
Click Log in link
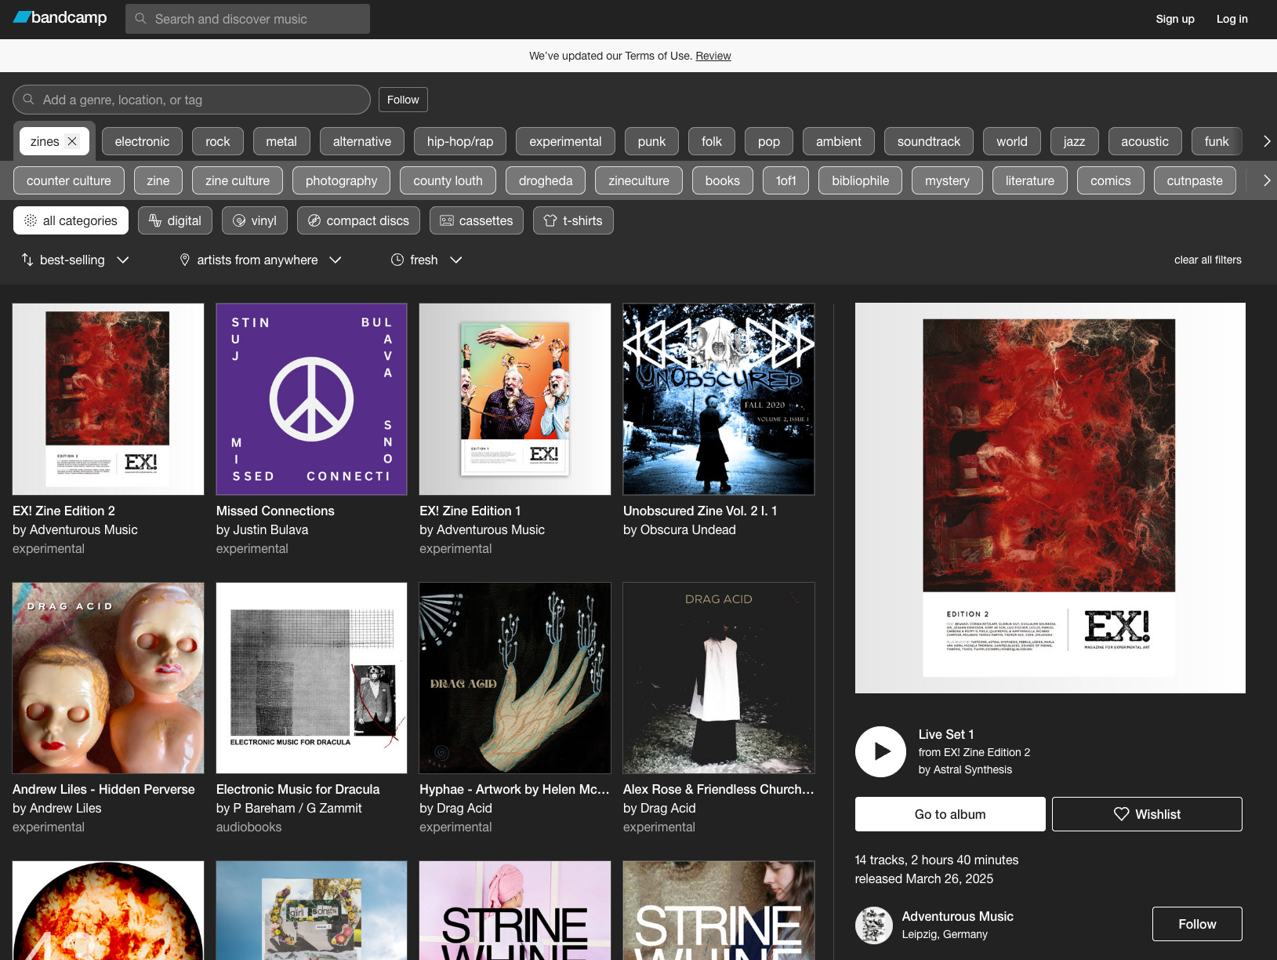click(1232, 19)
